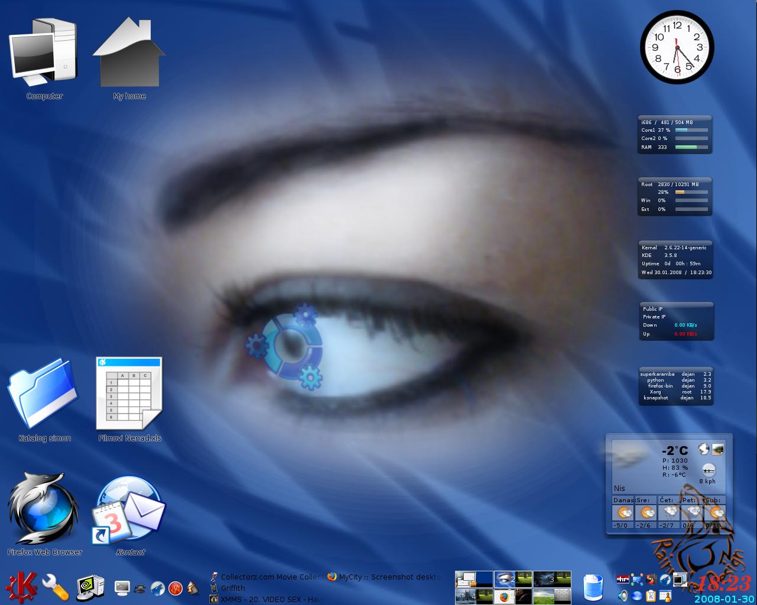Click the superkaramba process row
Image resolution: width=757 pixels, height=605 pixels.
[676, 374]
